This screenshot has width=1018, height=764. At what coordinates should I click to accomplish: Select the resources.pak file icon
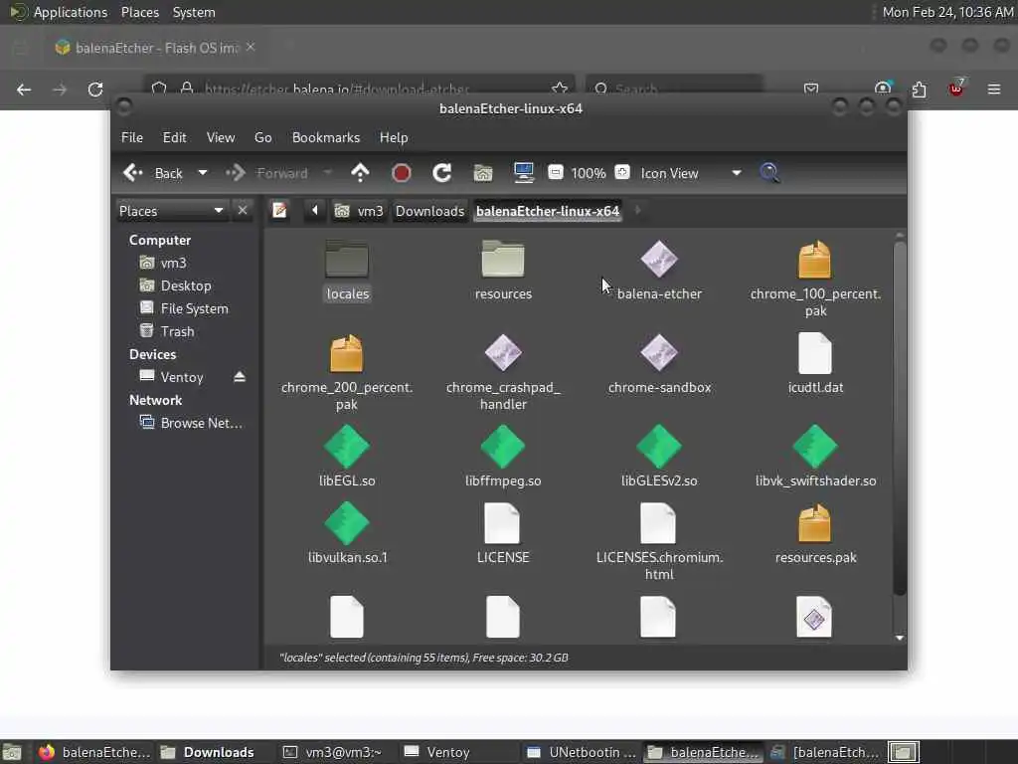tap(815, 523)
